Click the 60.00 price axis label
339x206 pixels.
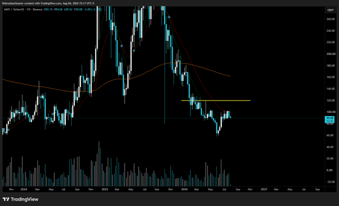pyautogui.click(x=330, y=135)
